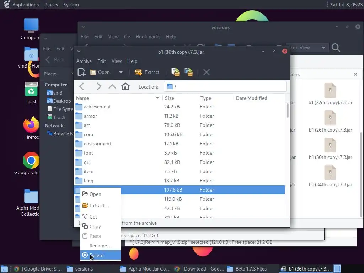
Task: Sort by Date Modified column header
Action: click(259, 98)
